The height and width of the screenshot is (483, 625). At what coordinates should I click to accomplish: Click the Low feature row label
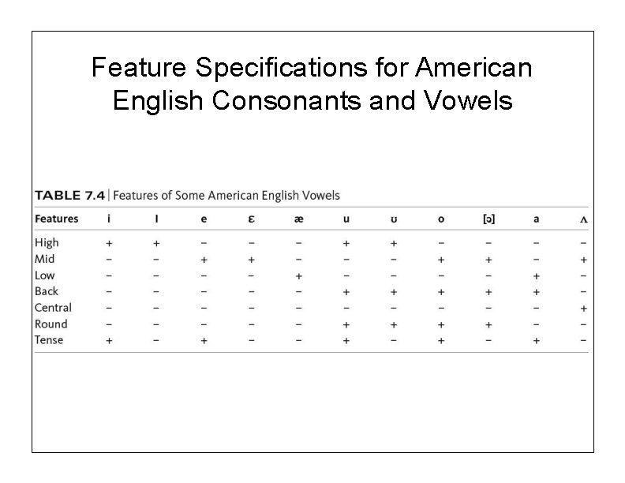[x=45, y=275]
